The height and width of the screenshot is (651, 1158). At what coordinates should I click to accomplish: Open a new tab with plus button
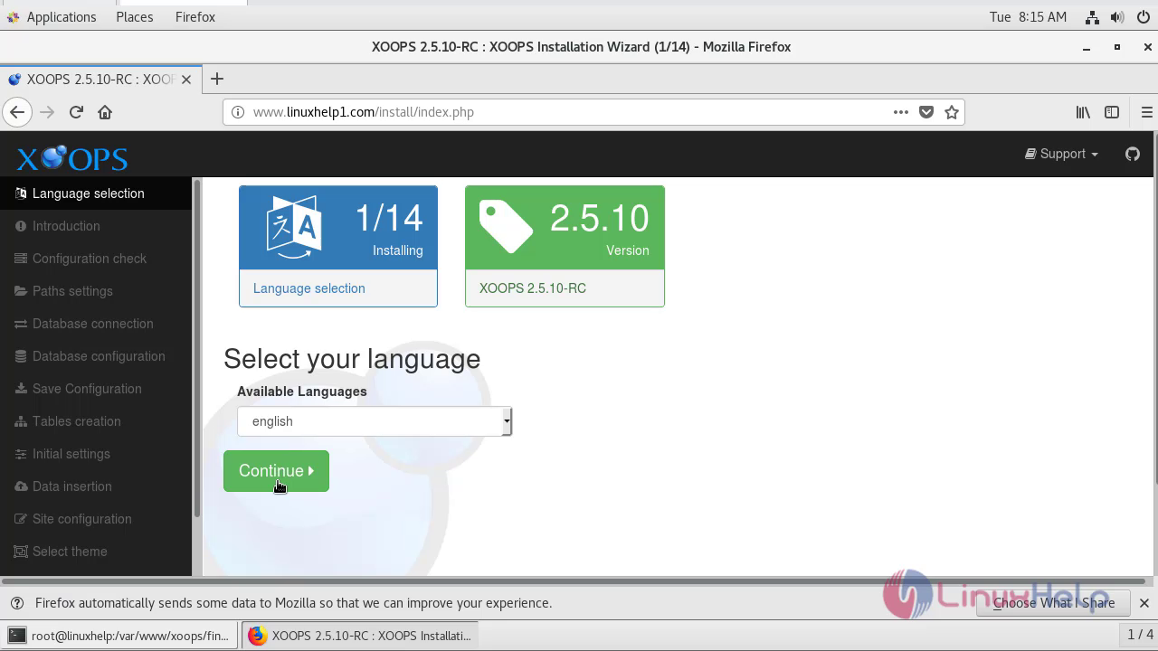point(216,80)
